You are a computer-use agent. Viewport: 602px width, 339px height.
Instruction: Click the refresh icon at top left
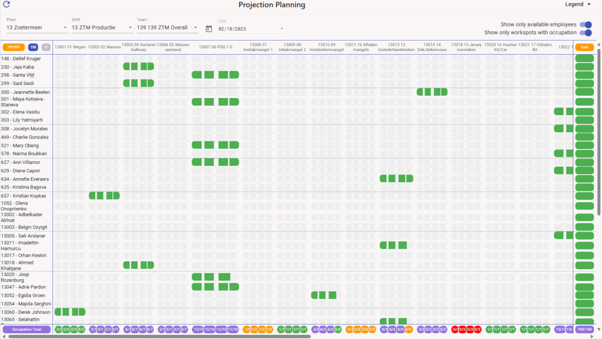(6, 5)
